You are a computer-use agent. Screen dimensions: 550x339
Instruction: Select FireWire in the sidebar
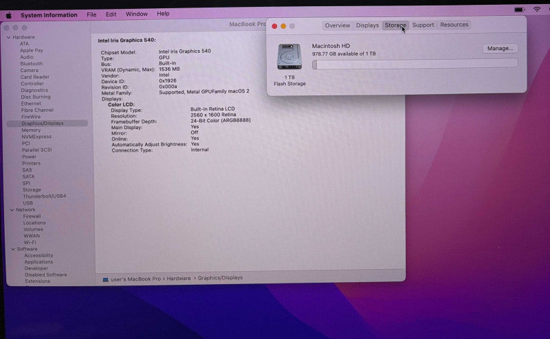[31, 117]
